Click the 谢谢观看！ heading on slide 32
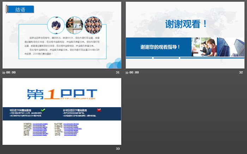 click(186, 24)
